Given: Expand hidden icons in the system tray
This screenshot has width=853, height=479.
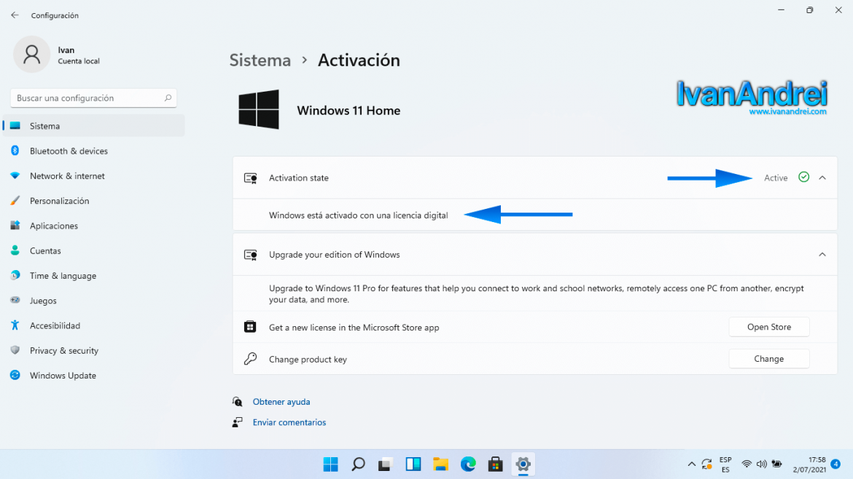Looking at the screenshot, I should pos(691,464).
